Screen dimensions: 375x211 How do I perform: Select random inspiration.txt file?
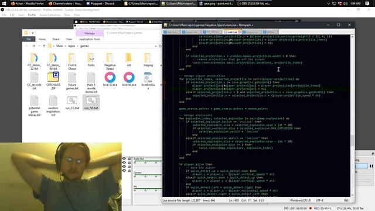pyautogui.click(x=53, y=106)
